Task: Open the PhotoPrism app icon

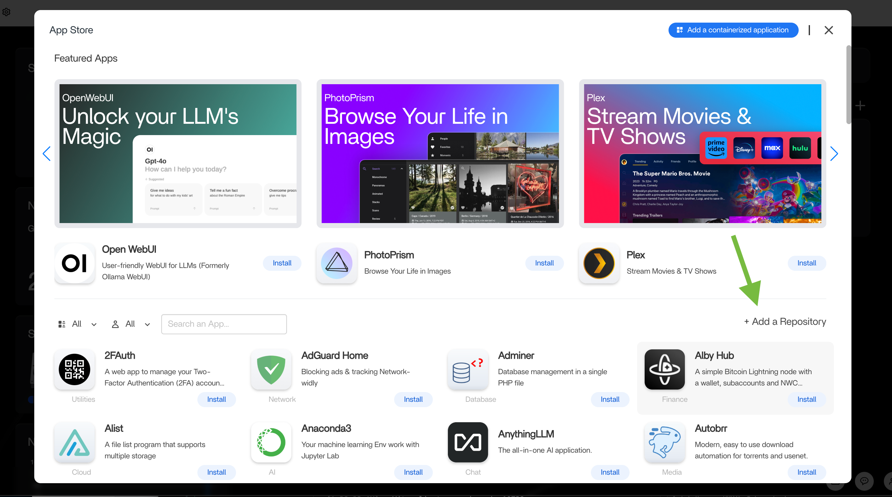Action: coord(337,263)
